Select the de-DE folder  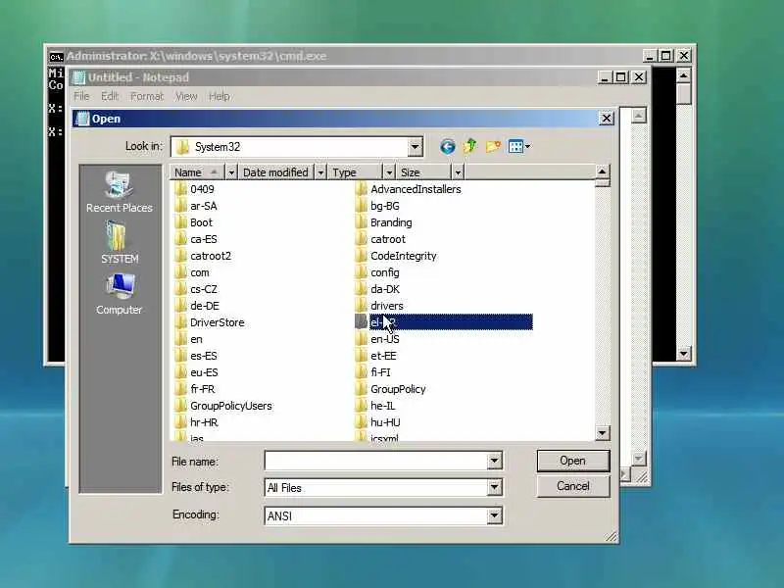[198, 306]
